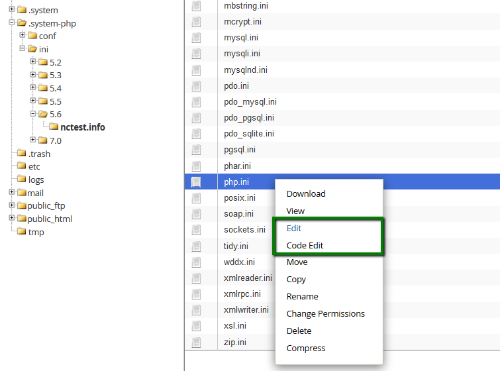Screen dimensions: 500x371
Task: Click the xsl.ini file icon
Action: [196, 326]
